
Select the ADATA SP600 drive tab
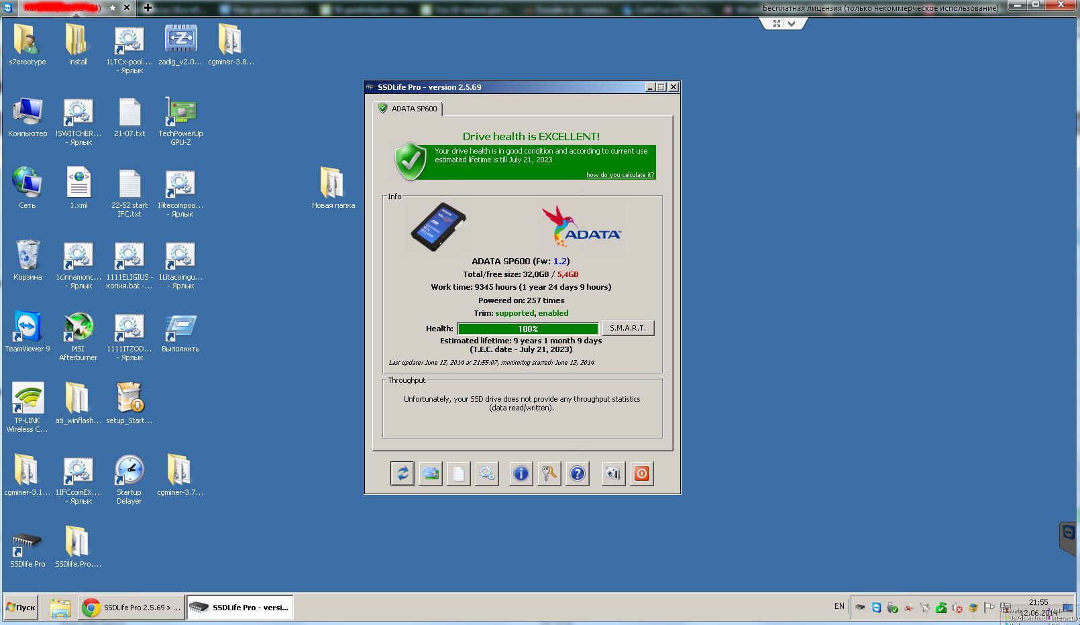408,109
